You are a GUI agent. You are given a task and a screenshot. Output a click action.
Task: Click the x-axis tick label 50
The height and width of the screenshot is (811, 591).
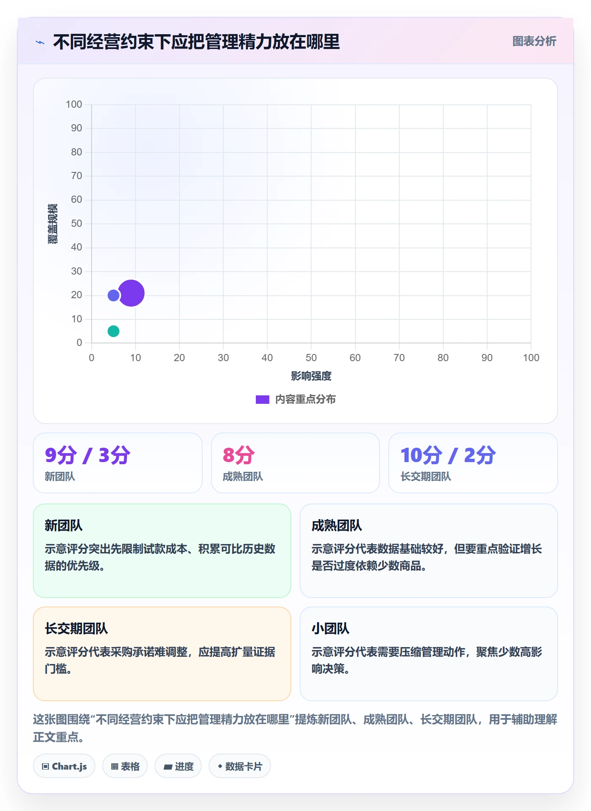pyautogui.click(x=311, y=358)
